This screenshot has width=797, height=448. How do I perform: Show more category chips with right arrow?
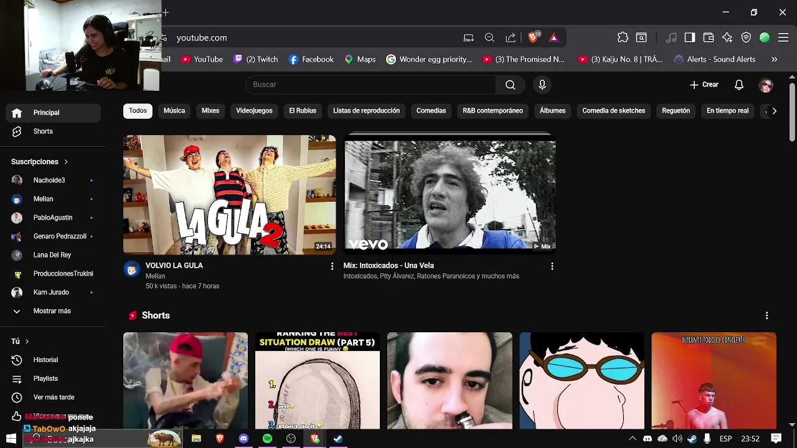click(774, 111)
